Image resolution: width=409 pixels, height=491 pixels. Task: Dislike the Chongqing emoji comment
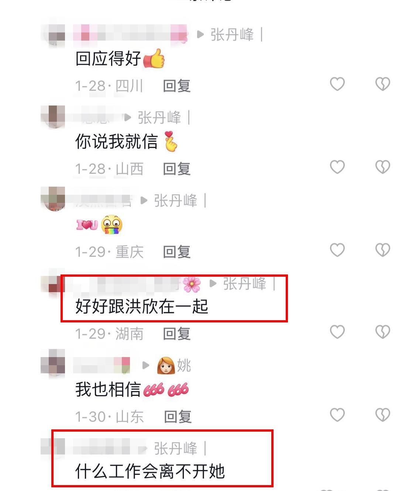coord(382,250)
